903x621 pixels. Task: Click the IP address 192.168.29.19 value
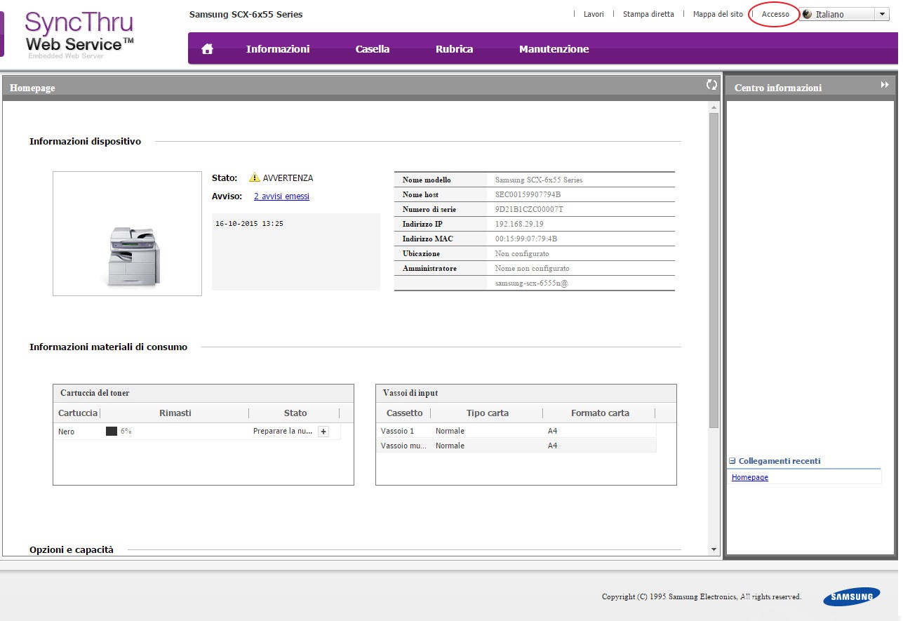click(x=519, y=224)
